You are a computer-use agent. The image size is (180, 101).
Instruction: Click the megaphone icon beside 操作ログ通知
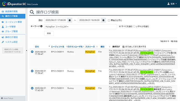coord(3,37)
